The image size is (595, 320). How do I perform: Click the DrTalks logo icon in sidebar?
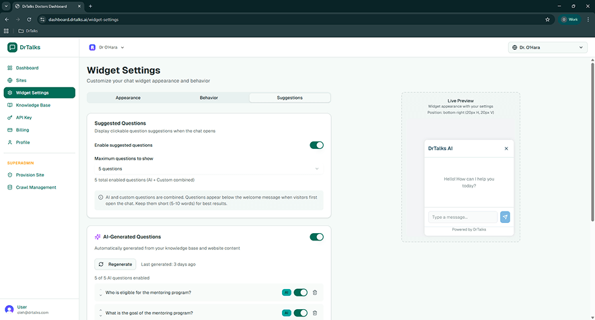click(x=12, y=47)
